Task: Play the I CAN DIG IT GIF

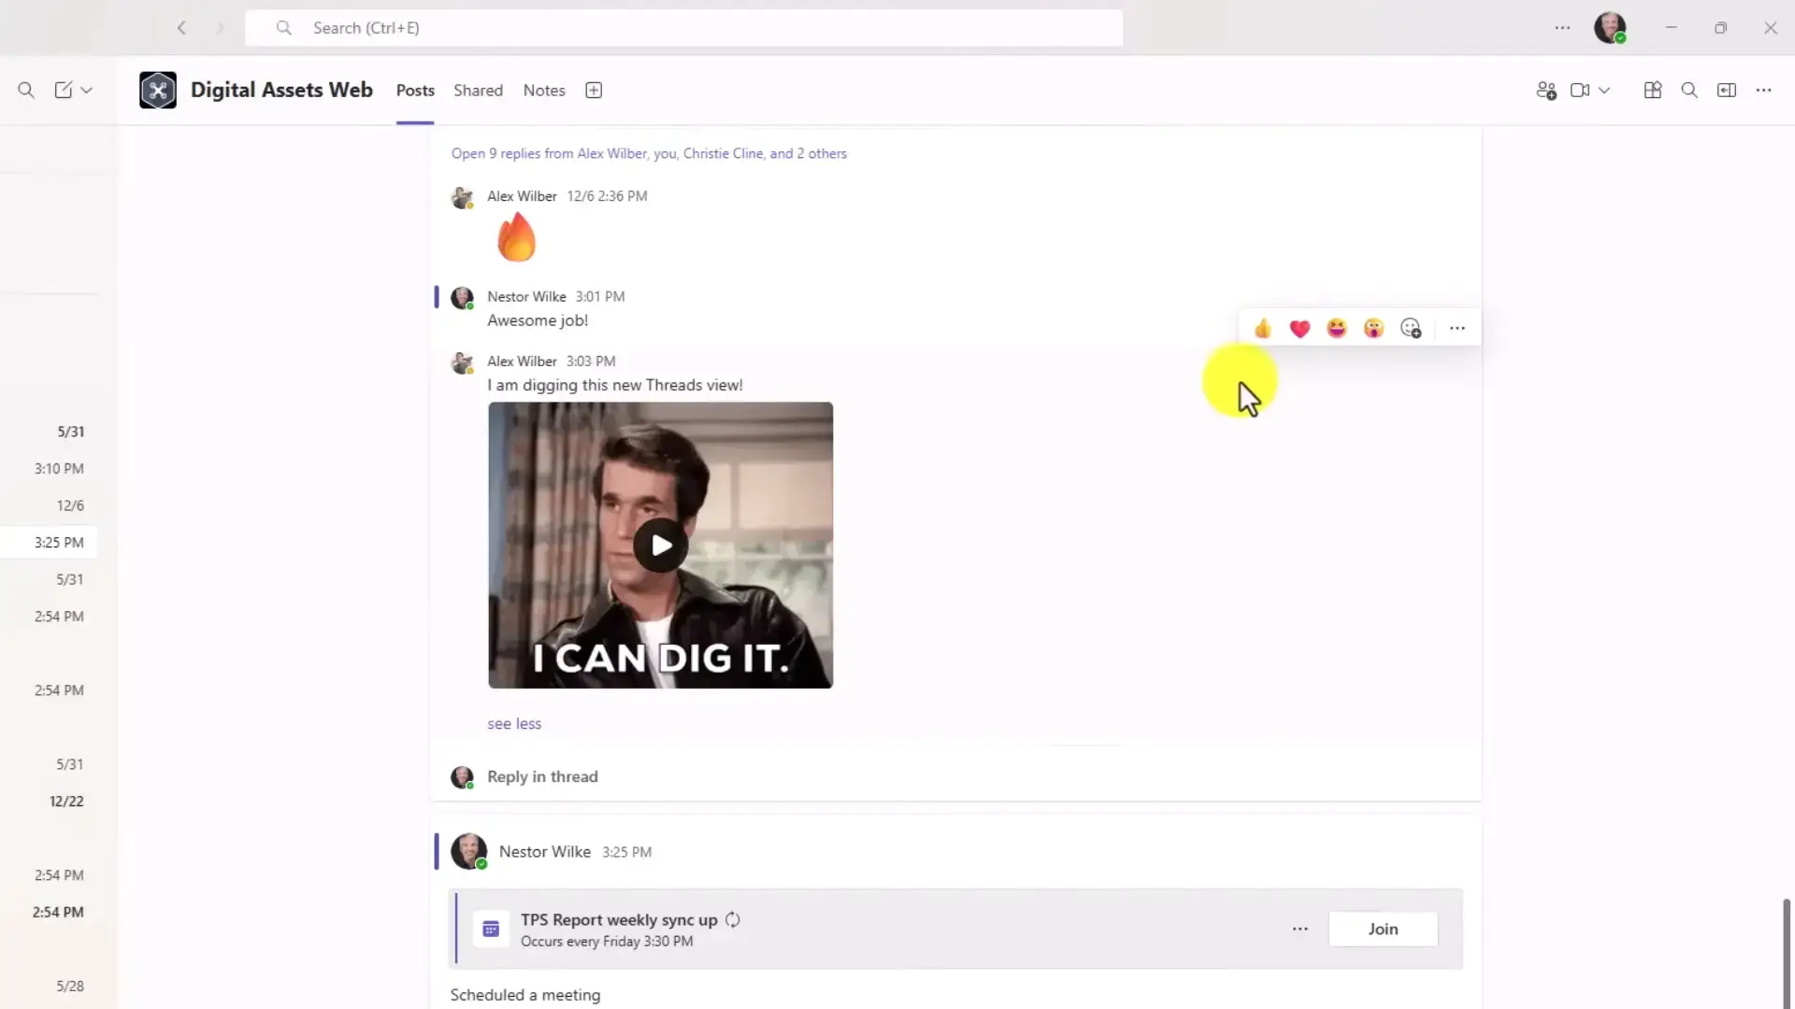Action: (661, 546)
